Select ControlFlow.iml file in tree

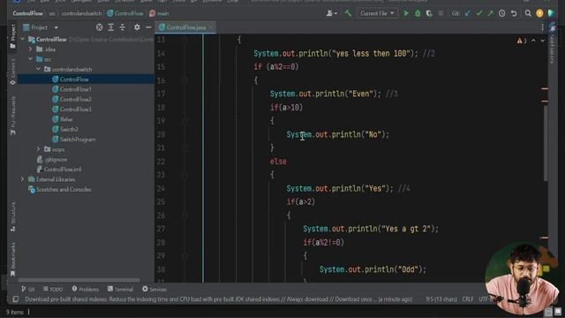pos(63,169)
